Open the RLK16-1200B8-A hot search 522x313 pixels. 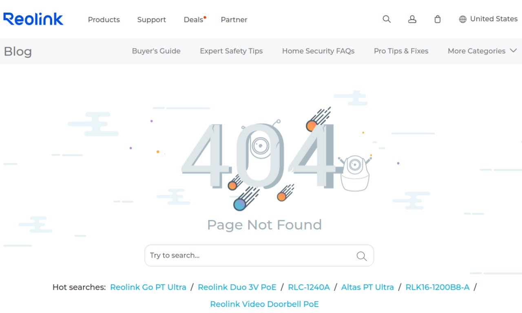(x=438, y=287)
